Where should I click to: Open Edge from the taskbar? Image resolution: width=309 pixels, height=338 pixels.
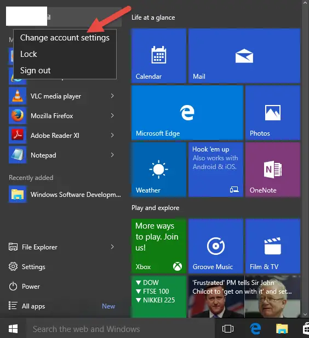tap(255, 329)
